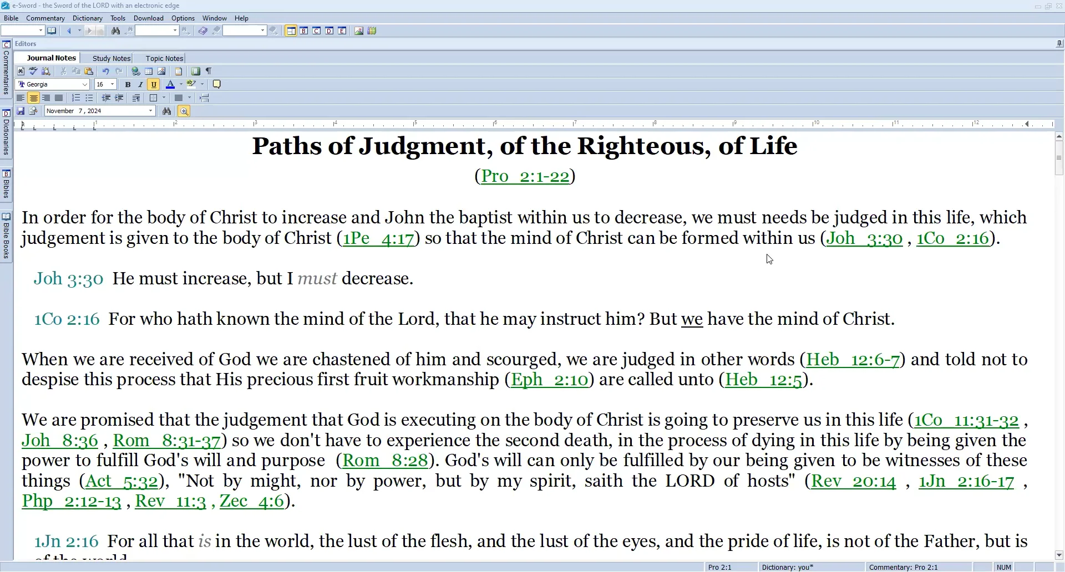Switch to the Study Notes tab

(111, 58)
